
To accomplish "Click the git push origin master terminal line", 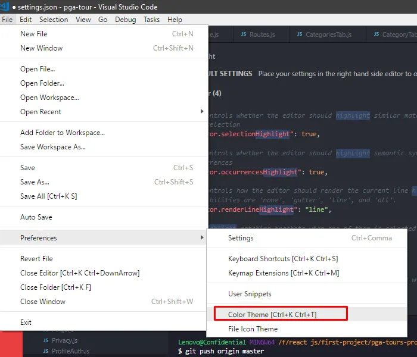I will coord(221,351).
